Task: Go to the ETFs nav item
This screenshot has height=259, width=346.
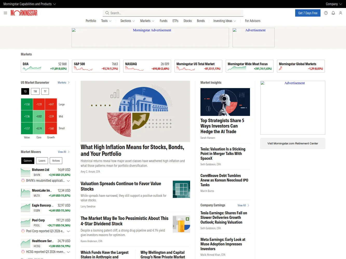Action: [x=175, y=21]
